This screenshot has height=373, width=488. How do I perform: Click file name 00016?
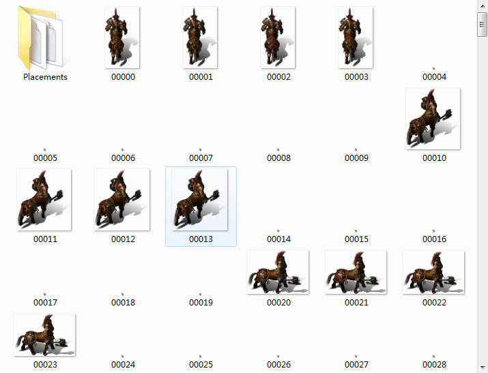point(435,239)
